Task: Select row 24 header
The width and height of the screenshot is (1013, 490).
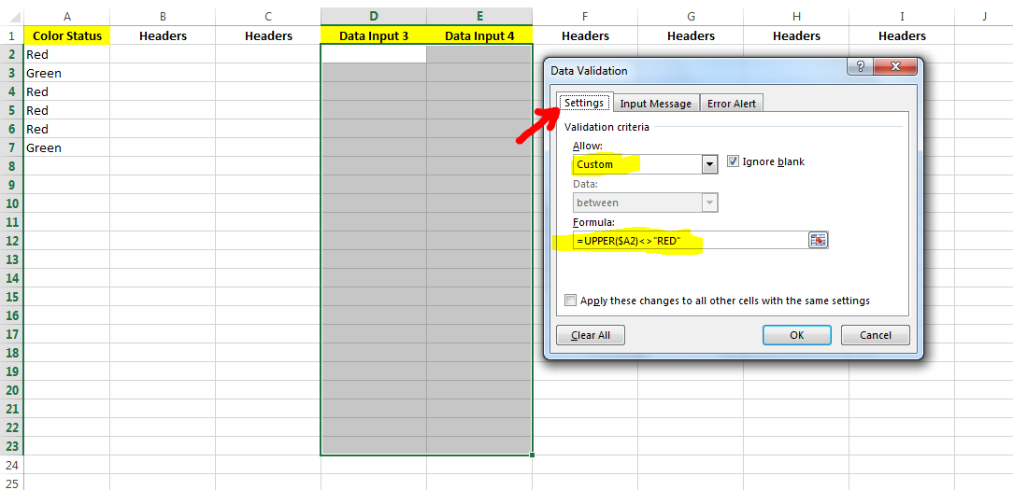Action: [x=11, y=465]
